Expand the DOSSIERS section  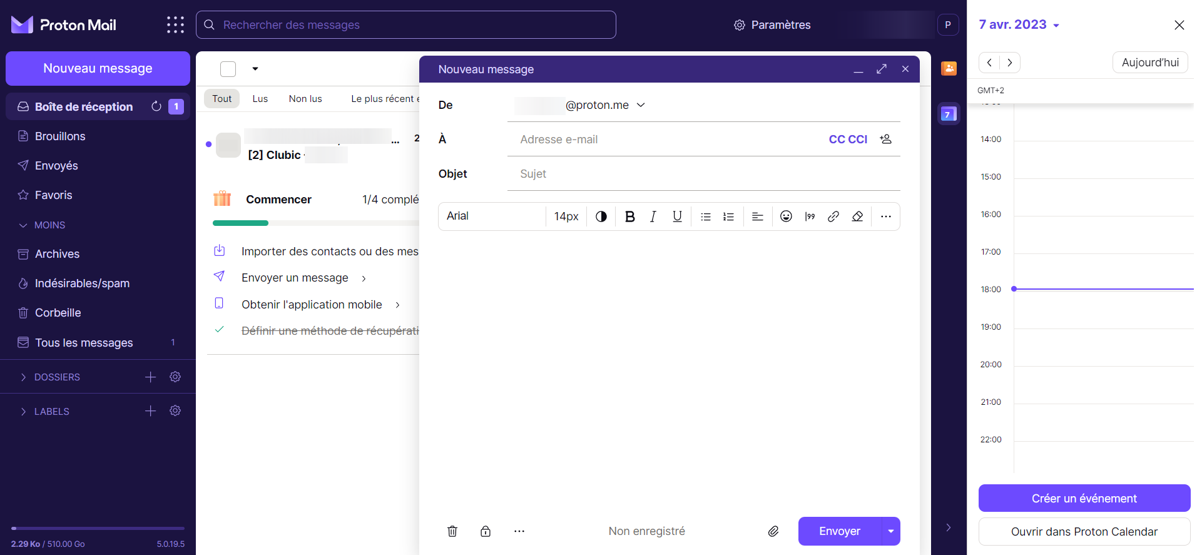(x=24, y=377)
